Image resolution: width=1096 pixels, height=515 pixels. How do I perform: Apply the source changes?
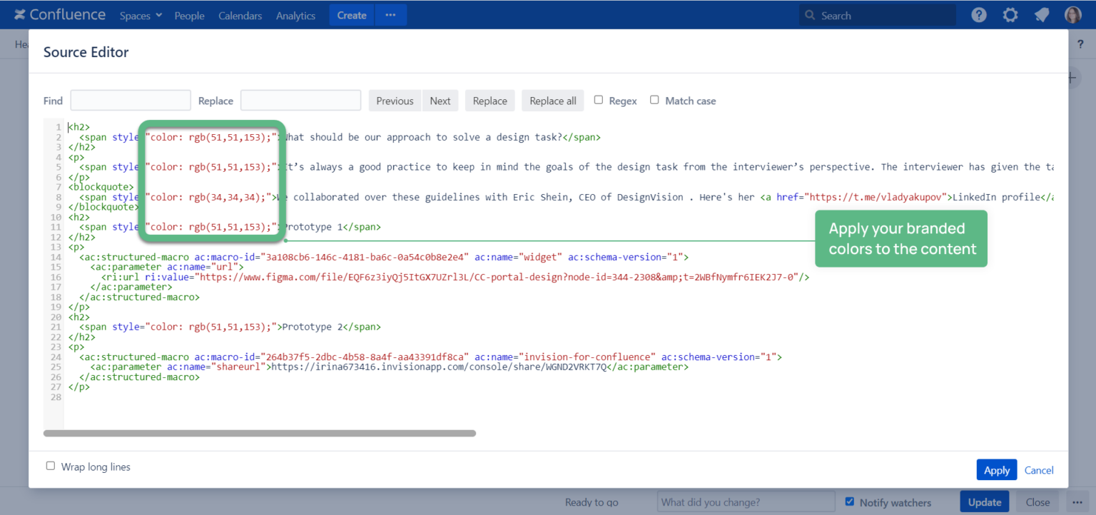tap(996, 469)
